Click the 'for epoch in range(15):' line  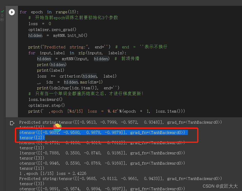pos(49,12)
